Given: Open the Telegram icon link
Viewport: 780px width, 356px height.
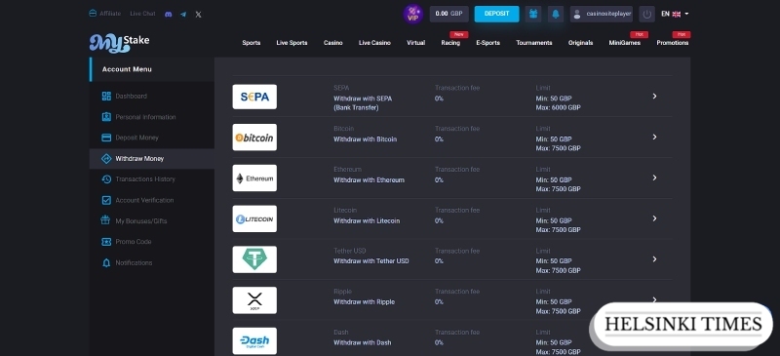Looking at the screenshot, I should pos(183,14).
